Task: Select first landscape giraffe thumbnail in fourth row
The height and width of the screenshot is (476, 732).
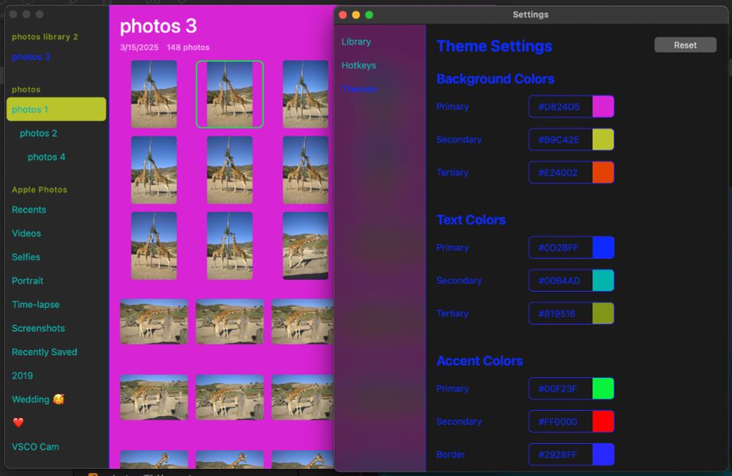Action: (154, 322)
